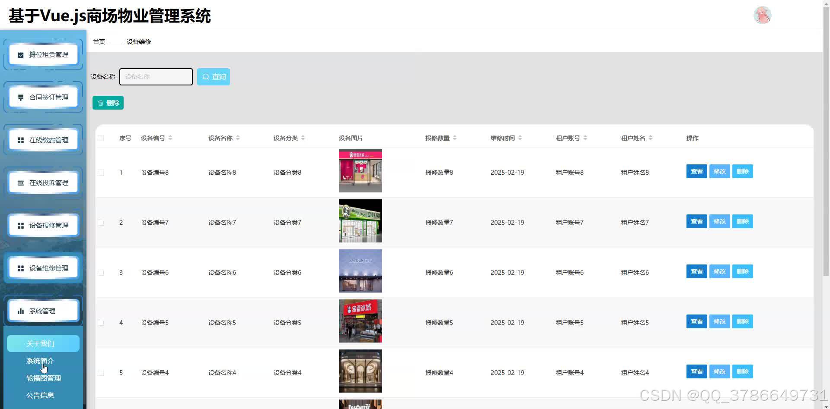Go to 首页 in the breadcrumb

point(99,42)
